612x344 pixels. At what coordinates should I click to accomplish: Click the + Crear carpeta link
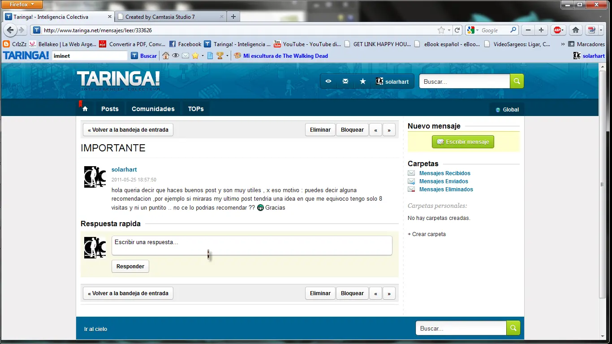(x=427, y=234)
